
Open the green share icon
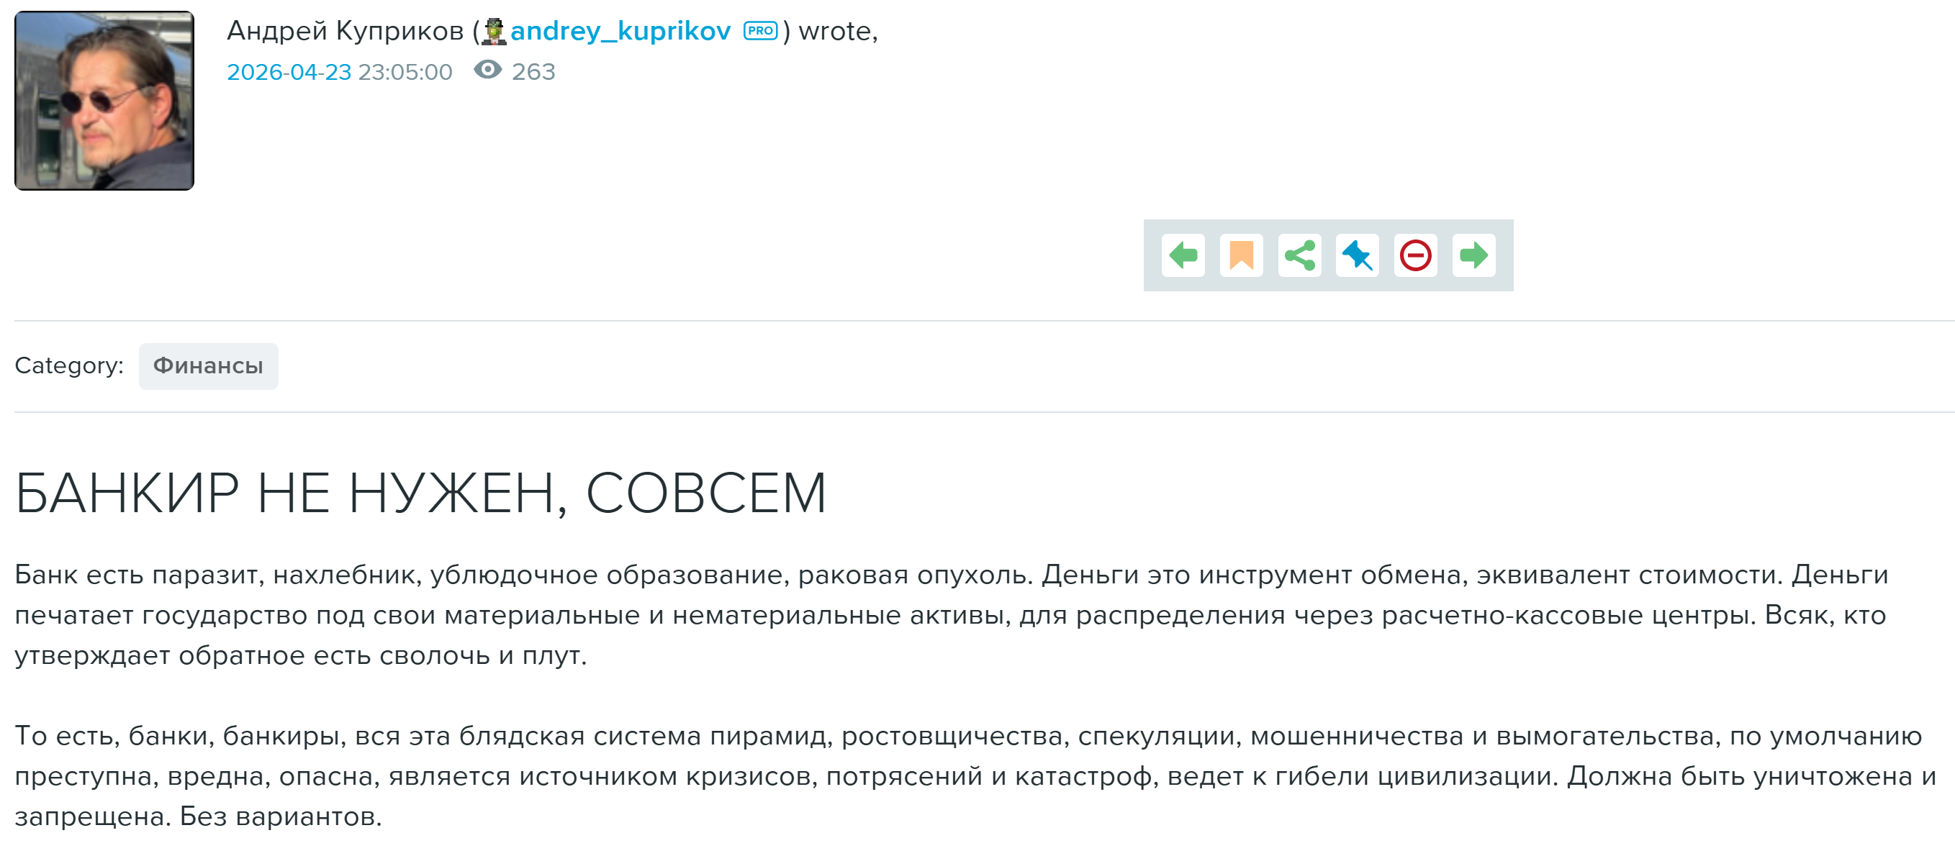(x=1299, y=255)
